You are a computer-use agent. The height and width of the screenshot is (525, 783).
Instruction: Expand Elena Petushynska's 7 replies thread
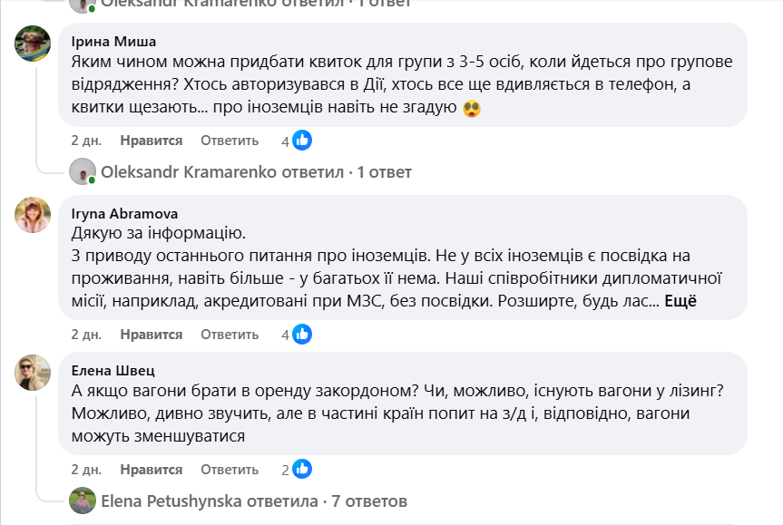(254, 501)
